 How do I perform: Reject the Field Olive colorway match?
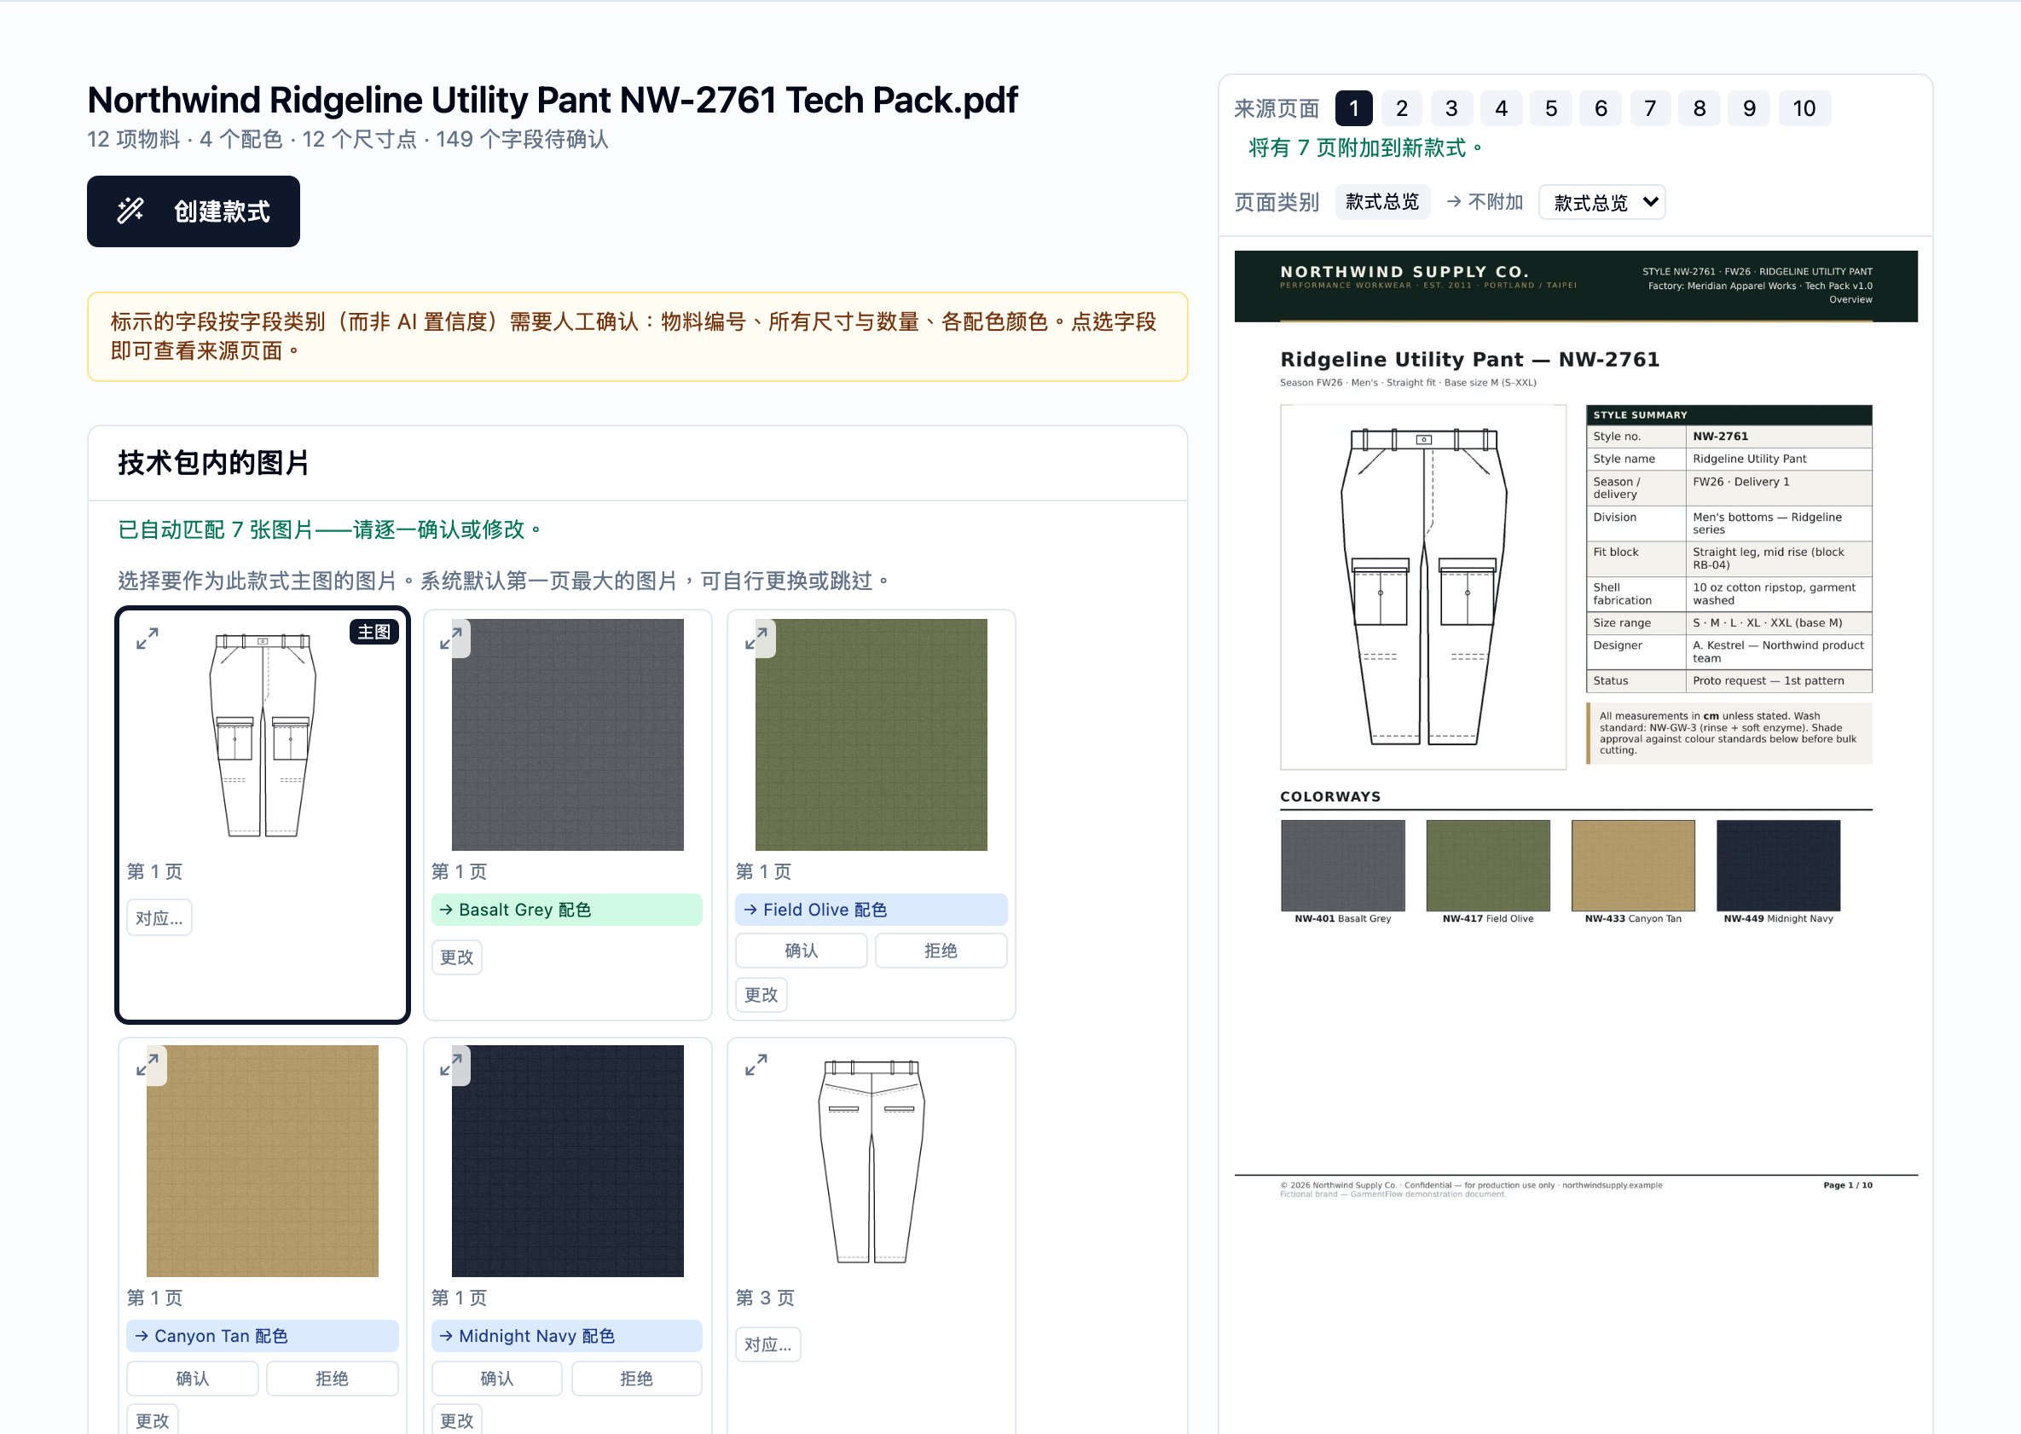[x=941, y=950]
